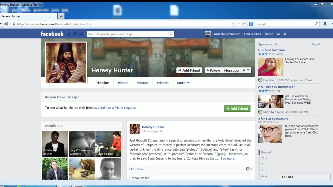Open Firefox Help menu
This screenshot has height=187, width=333.
(65, 10)
